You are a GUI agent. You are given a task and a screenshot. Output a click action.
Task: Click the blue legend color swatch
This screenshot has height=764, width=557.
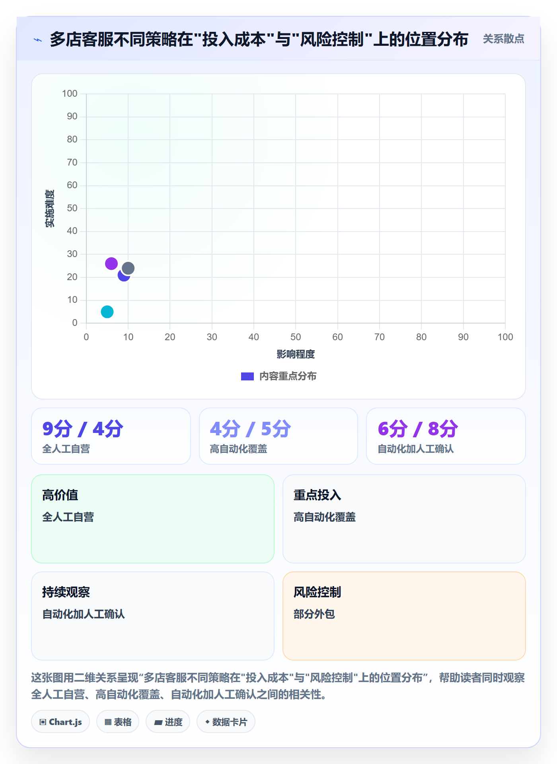(x=247, y=376)
